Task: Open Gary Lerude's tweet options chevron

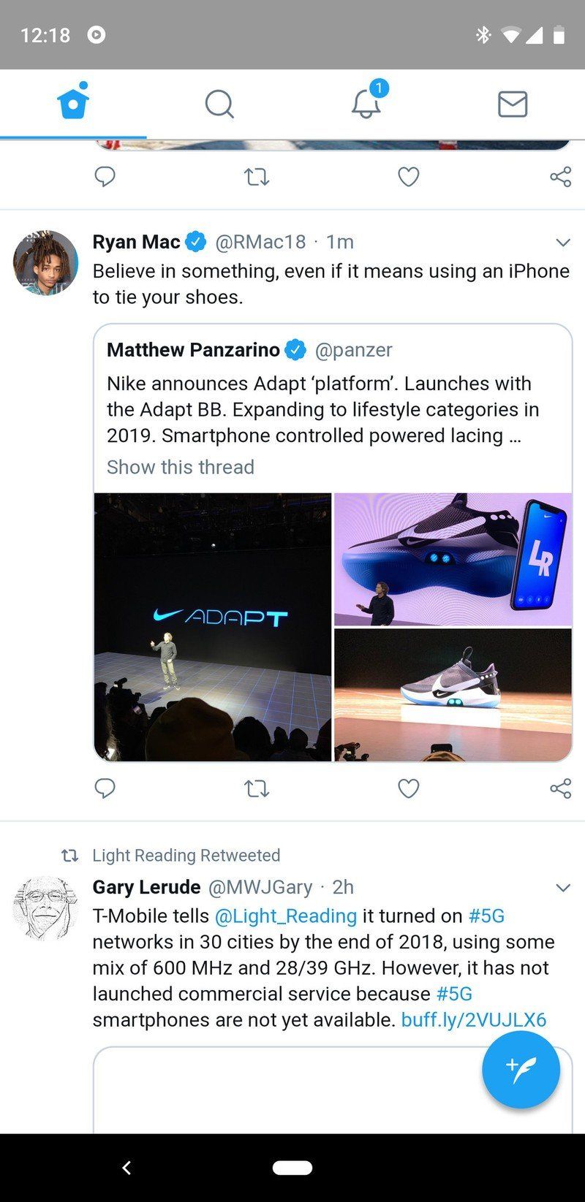Action: point(562,887)
